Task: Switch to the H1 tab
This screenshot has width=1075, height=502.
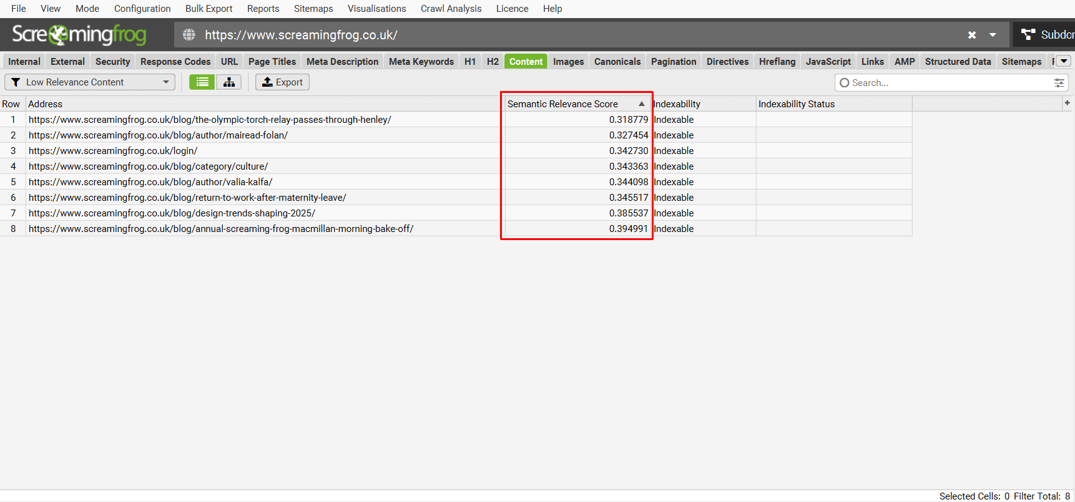Action: pyautogui.click(x=470, y=61)
